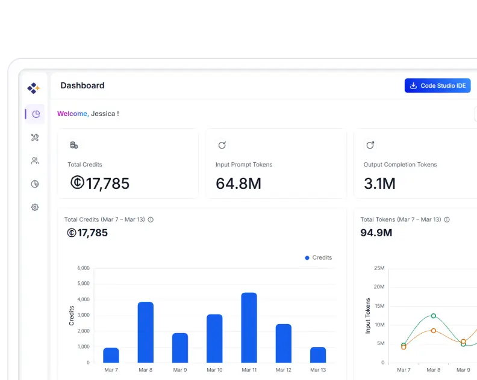This screenshot has width=477, height=380.
Task: Click the coins icon in Total Credits card
Action: [74, 145]
